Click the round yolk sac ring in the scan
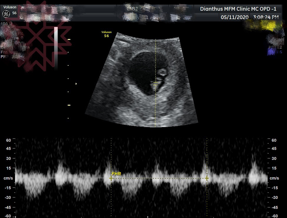This screenshot has width=287, height=218. coord(162,72)
